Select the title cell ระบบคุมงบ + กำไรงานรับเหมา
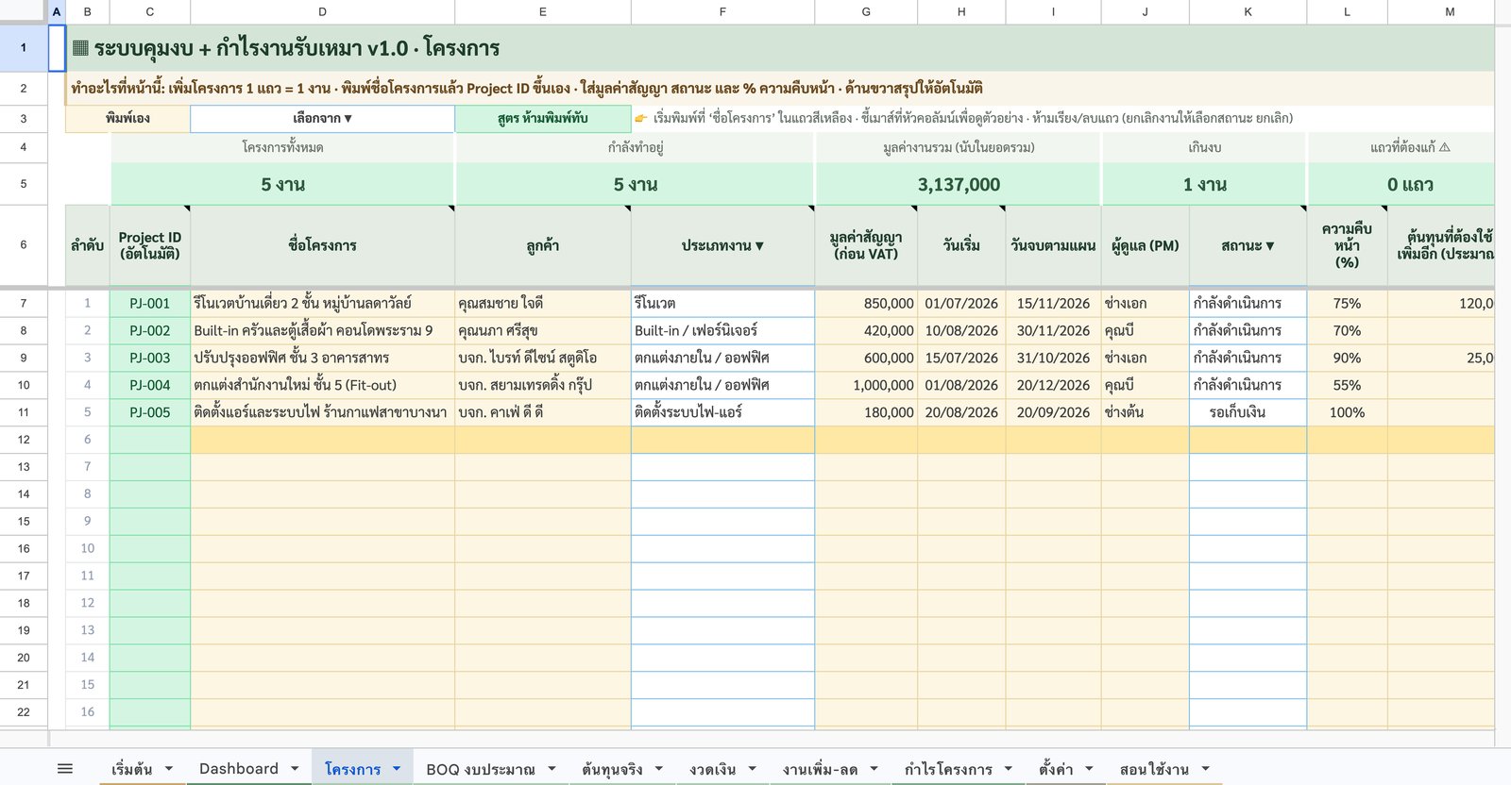Viewport: 1511px width, 785px height. (x=779, y=48)
